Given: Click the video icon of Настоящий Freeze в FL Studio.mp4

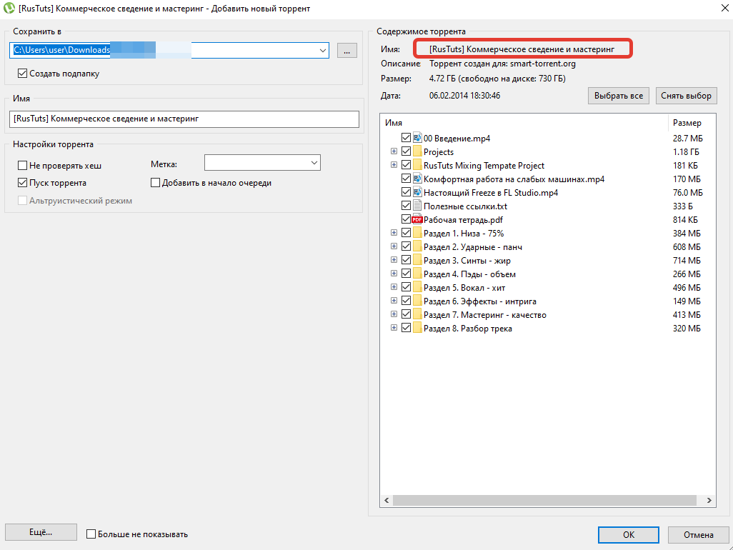Looking at the screenshot, I should 417,192.
